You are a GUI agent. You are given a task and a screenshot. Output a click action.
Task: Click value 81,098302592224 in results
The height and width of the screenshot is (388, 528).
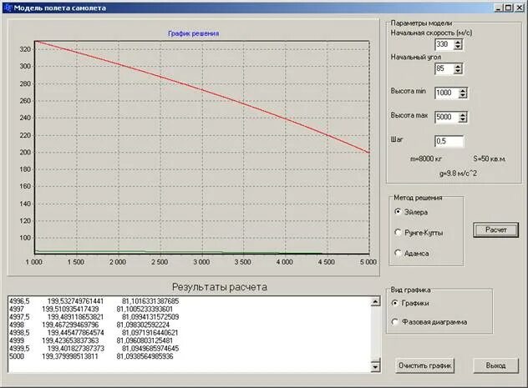143,325
